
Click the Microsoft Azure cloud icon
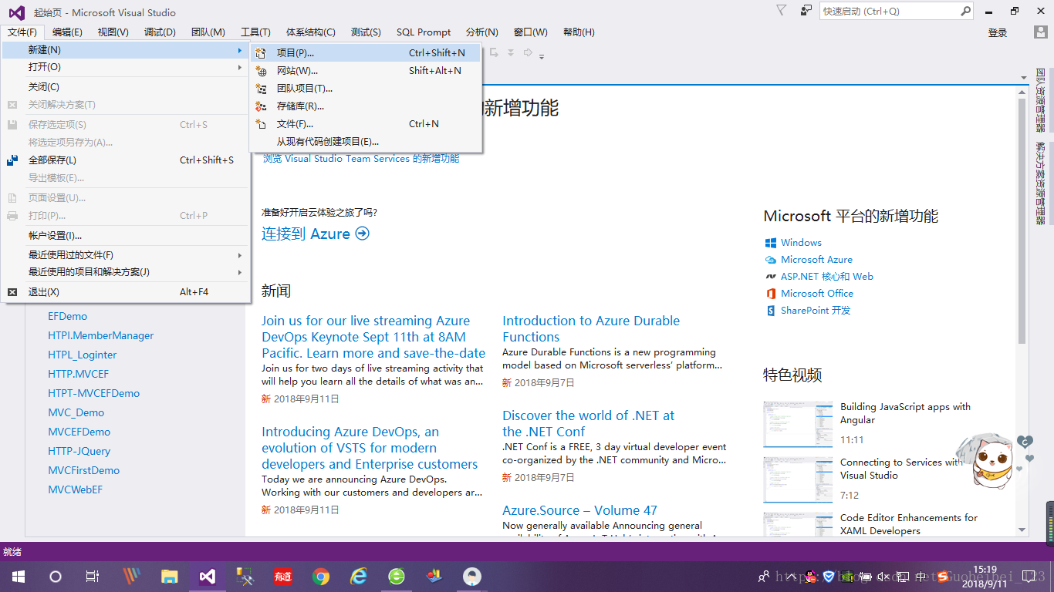pos(770,260)
